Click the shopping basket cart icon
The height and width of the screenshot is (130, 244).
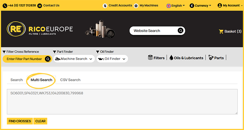click(221, 32)
